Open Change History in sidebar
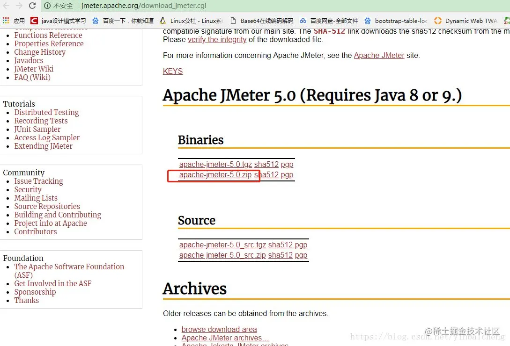Screen dimensions: 510x346 tap(40, 52)
